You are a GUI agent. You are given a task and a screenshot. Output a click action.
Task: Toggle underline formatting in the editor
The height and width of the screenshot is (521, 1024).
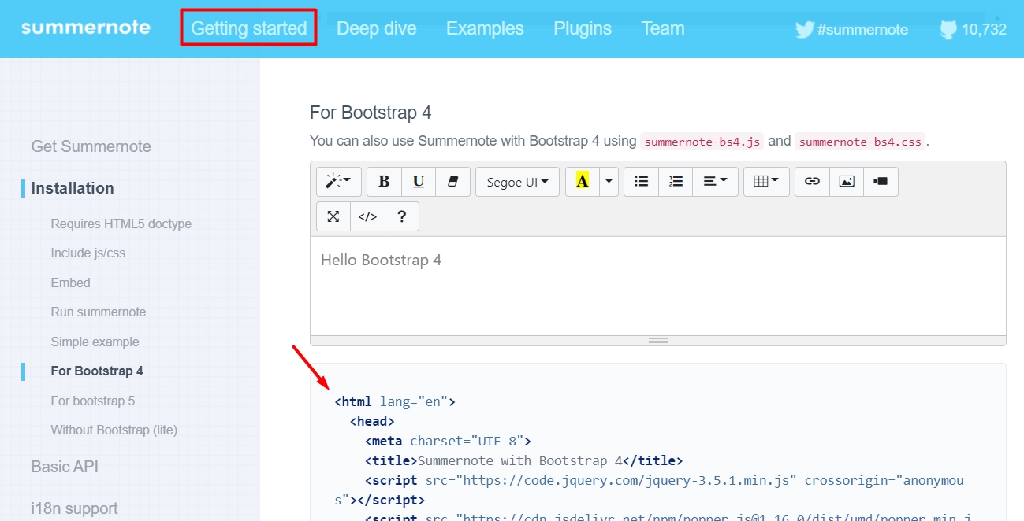(419, 182)
